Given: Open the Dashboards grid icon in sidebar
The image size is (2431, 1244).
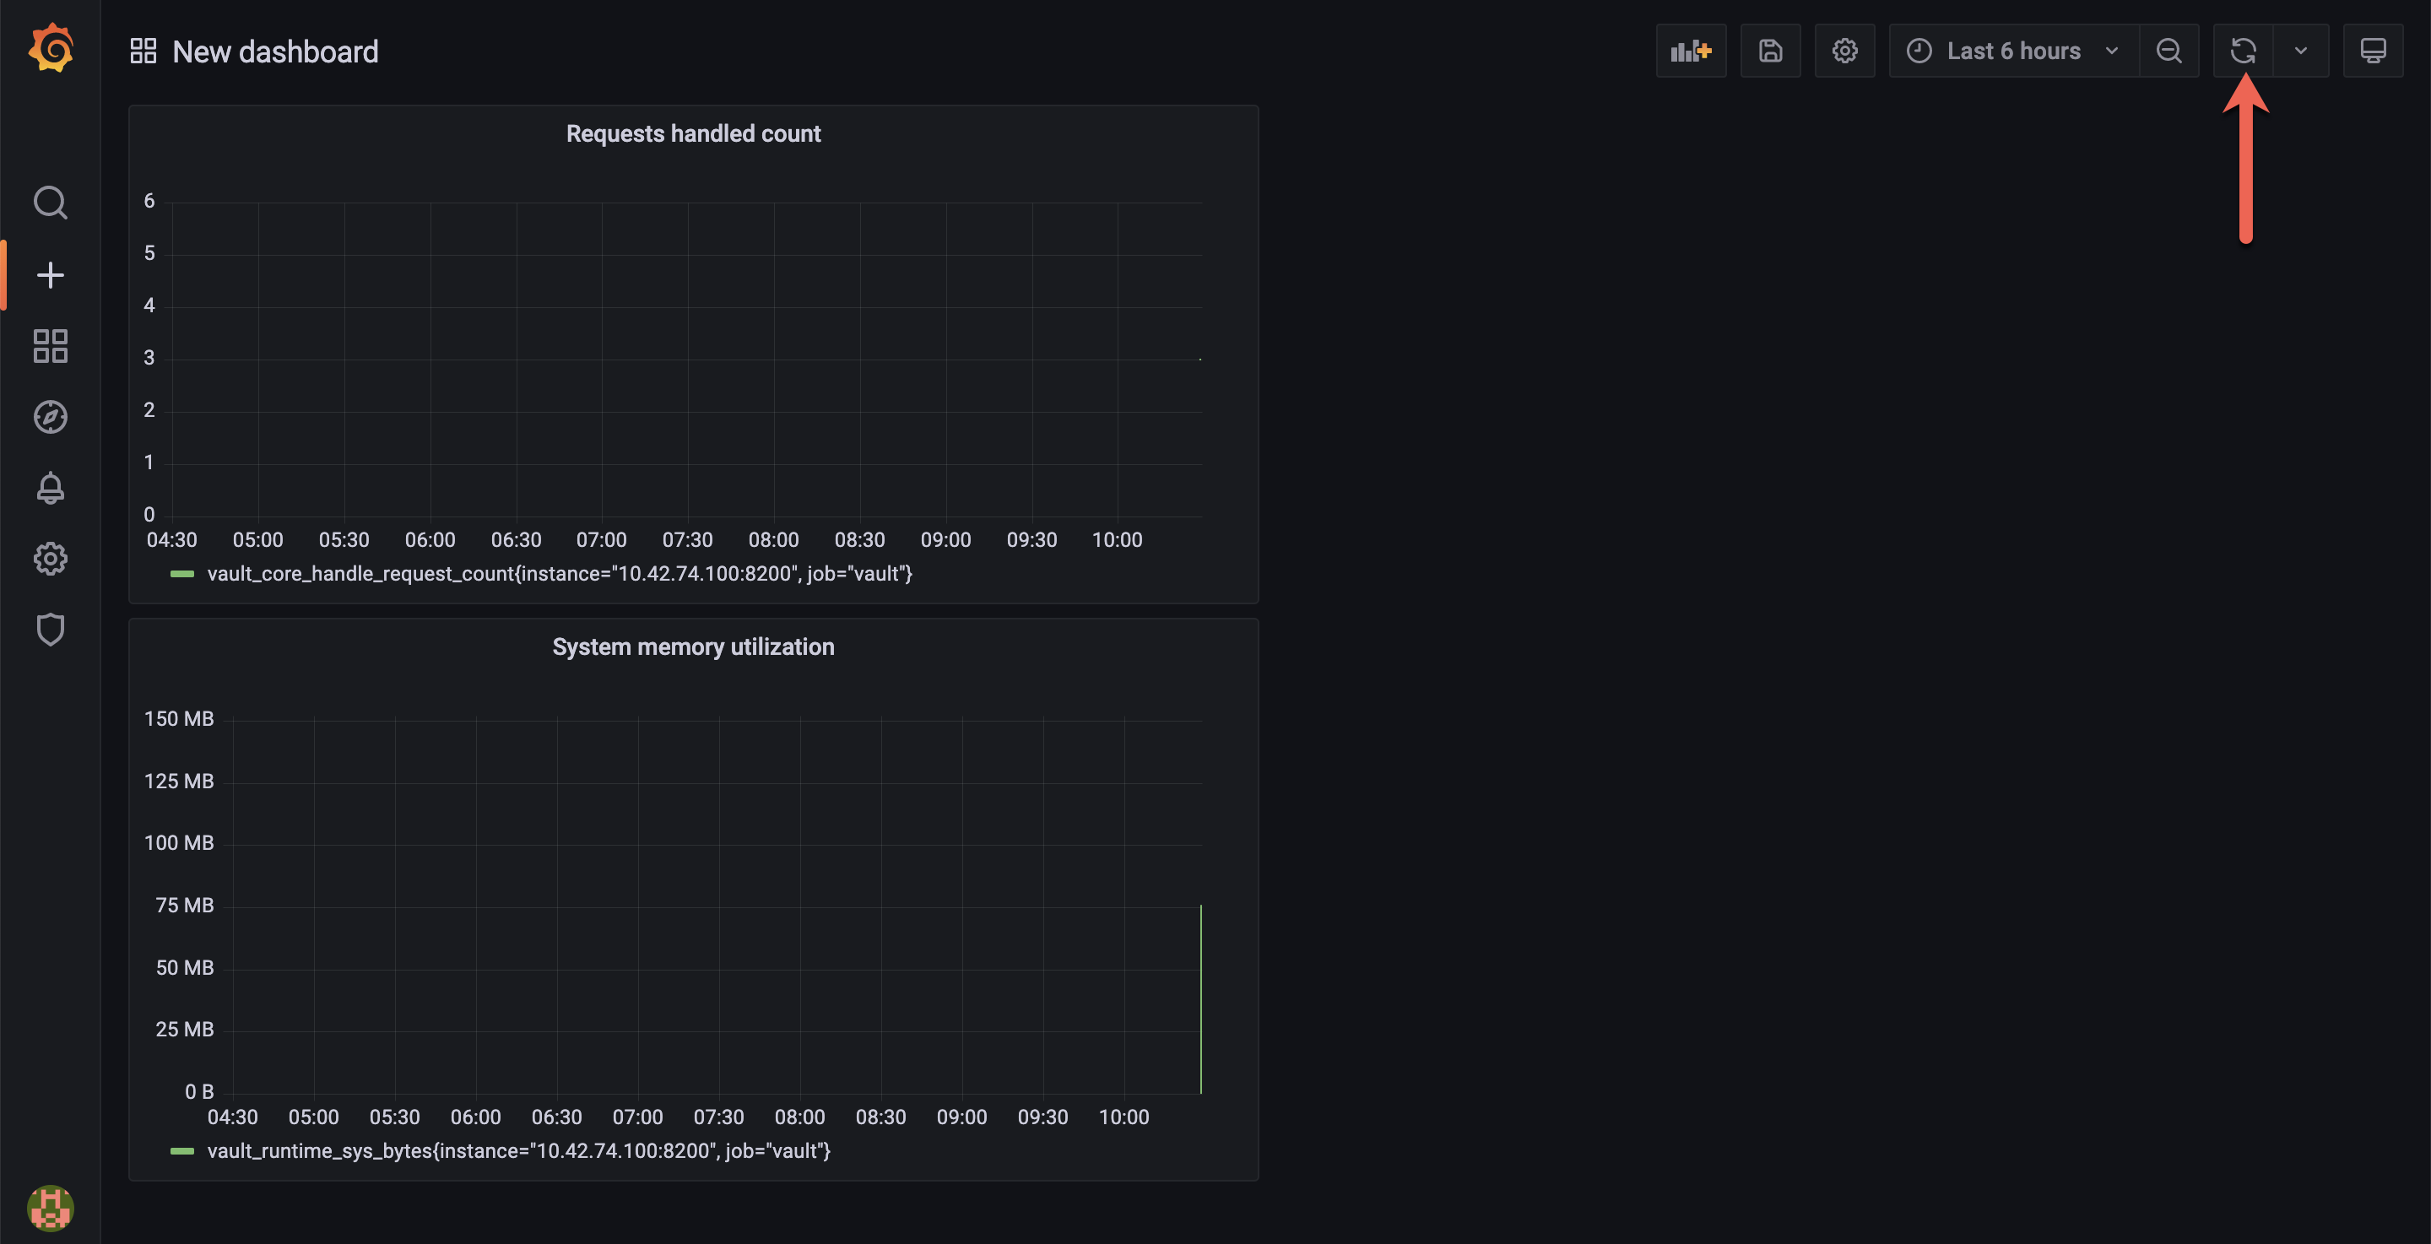Looking at the screenshot, I should [x=50, y=346].
